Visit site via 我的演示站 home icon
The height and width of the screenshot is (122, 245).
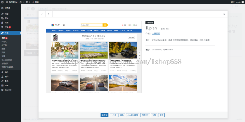click(x=11, y=2)
